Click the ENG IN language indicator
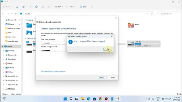 (158, 99)
